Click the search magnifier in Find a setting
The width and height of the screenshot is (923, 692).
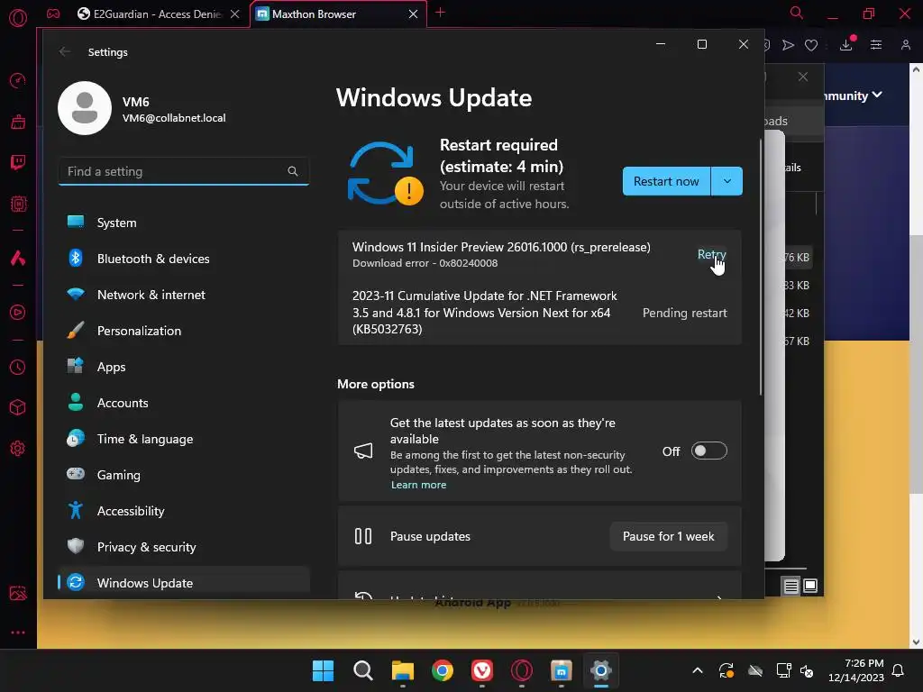tap(293, 171)
